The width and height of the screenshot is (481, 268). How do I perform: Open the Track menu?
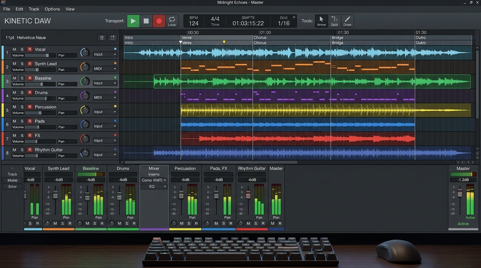pyautogui.click(x=34, y=9)
